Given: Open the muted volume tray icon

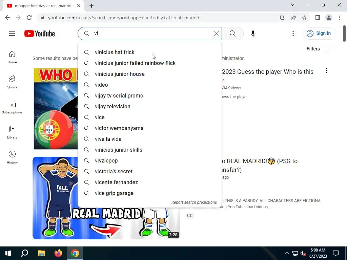Looking at the screenshot, I should [x=303, y=253].
